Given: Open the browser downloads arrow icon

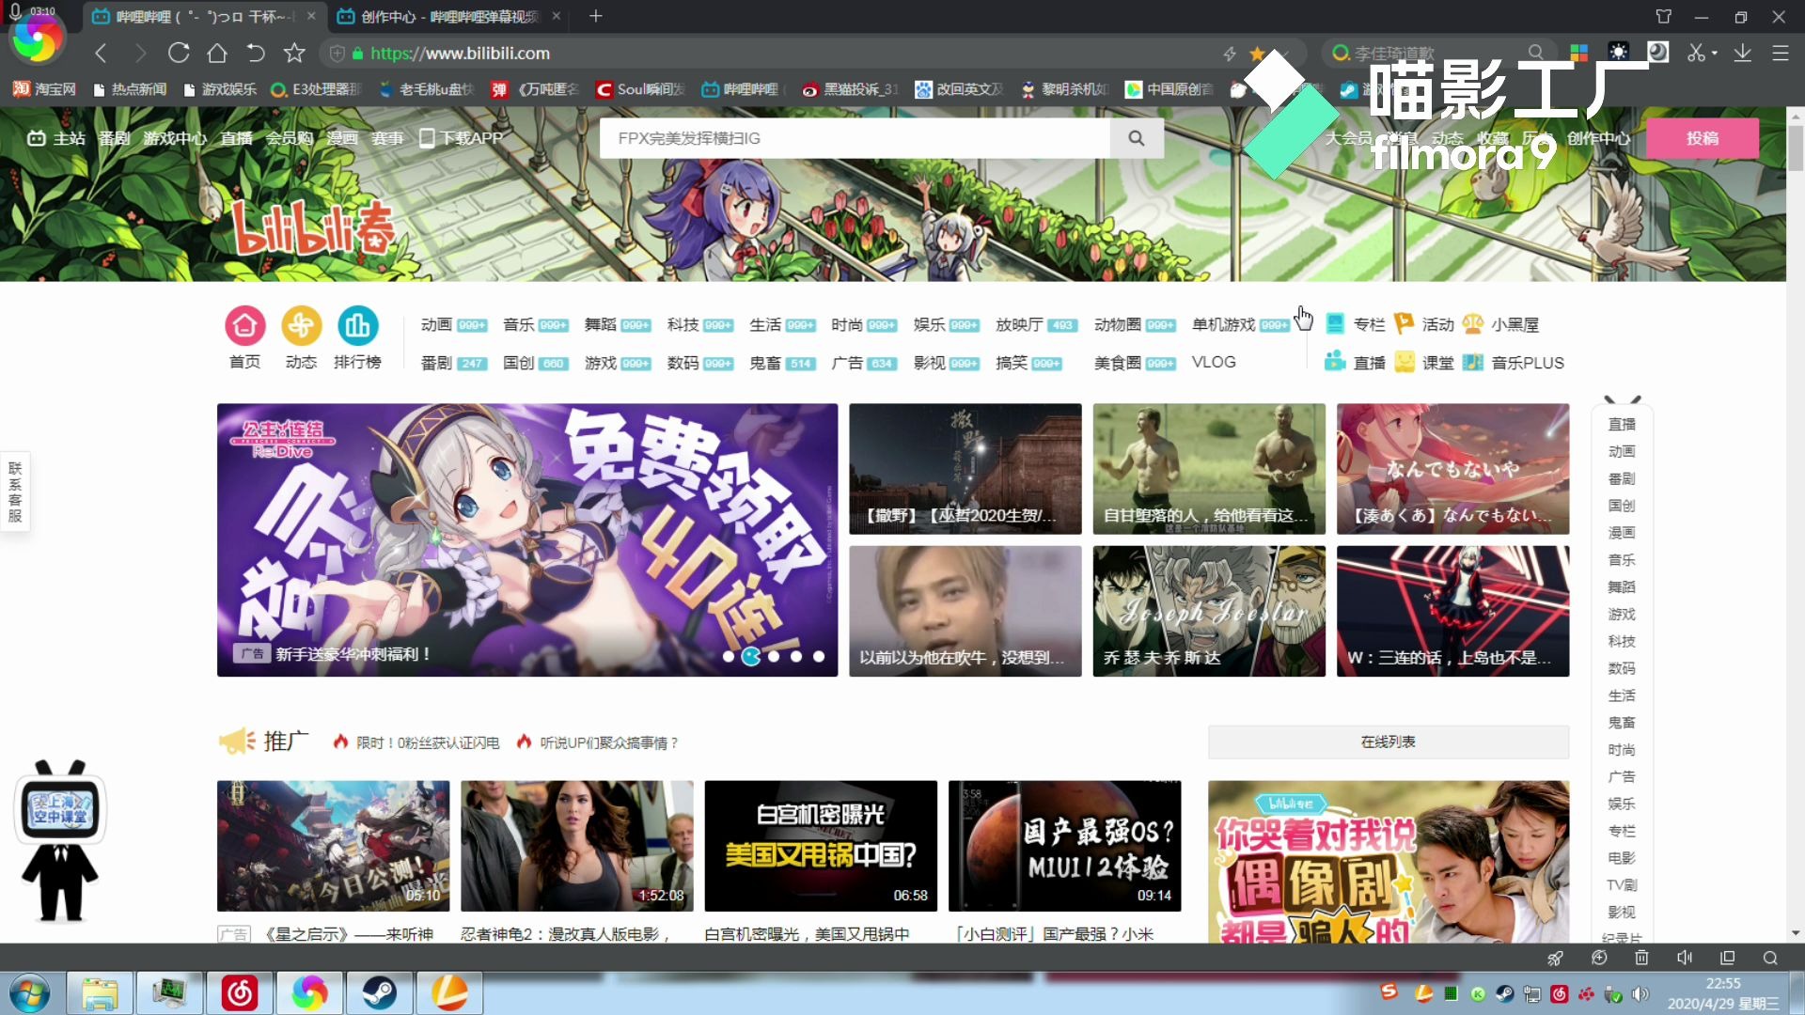Looking at the screenshot, I should pos(1742,53).
